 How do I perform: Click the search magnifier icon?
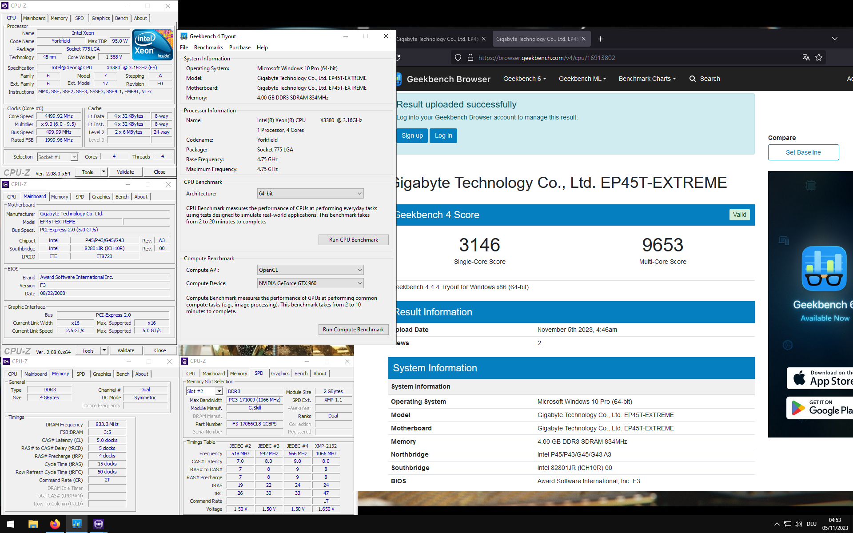pyautogui.click(x=693, y=79)
